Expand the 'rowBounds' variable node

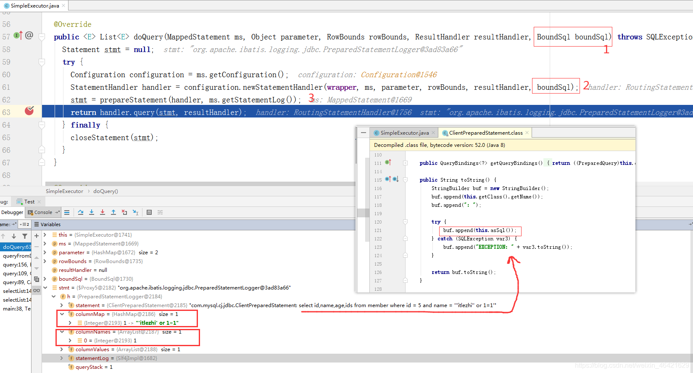pyautogui.click(x=45, y=261)
